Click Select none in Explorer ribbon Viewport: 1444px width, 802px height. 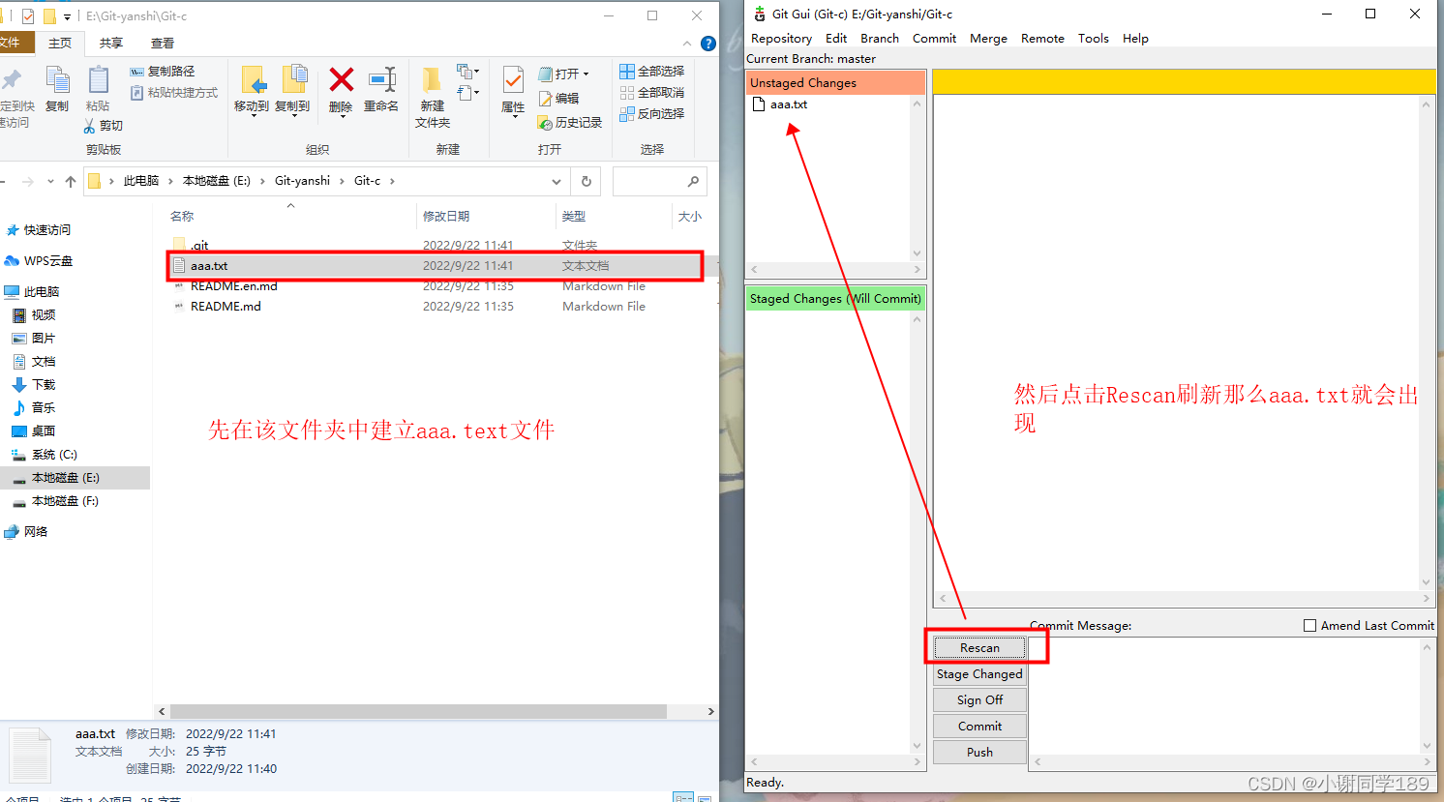(652, 93)
